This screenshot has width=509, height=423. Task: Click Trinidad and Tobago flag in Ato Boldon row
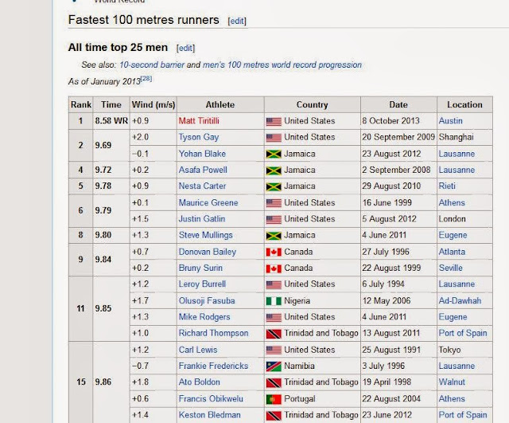pos(274,382)
